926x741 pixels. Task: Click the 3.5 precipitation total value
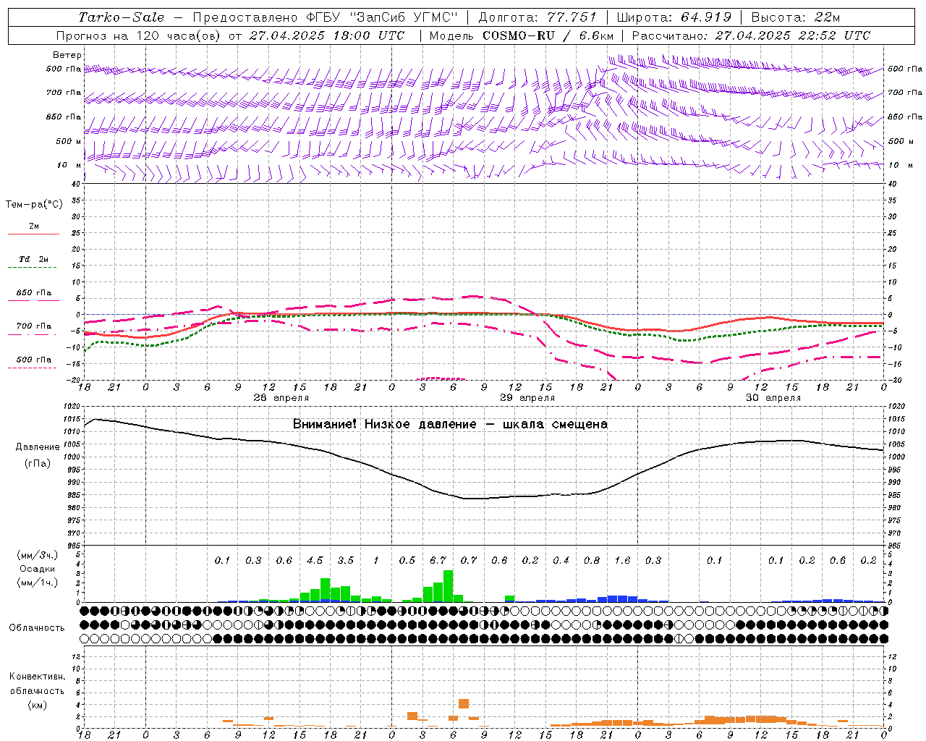[x=346, y=560]
